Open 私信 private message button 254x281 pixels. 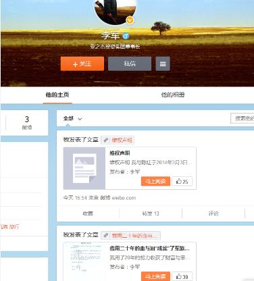tap(130, 63)
